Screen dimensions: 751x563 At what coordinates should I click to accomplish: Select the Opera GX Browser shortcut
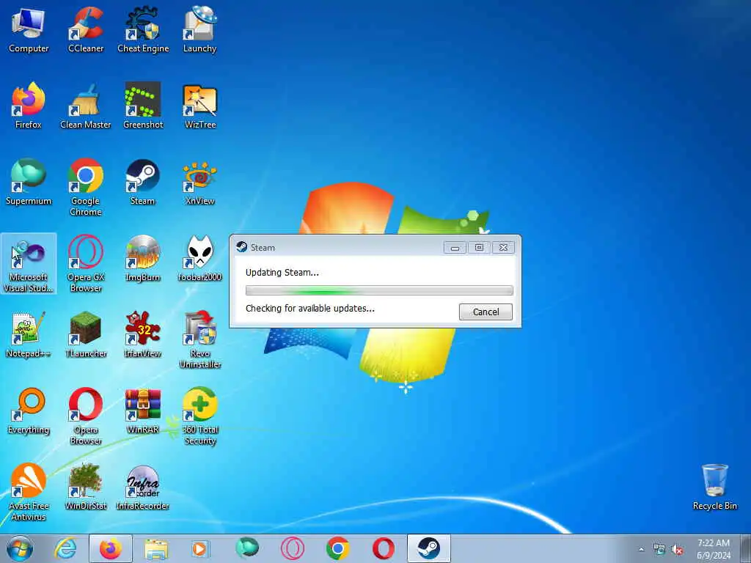pyautogui.click(x=86, y=263)
